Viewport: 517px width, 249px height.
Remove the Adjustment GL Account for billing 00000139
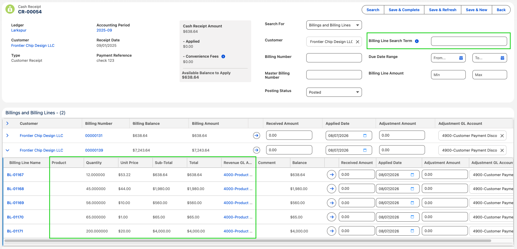tap(502, 150)
